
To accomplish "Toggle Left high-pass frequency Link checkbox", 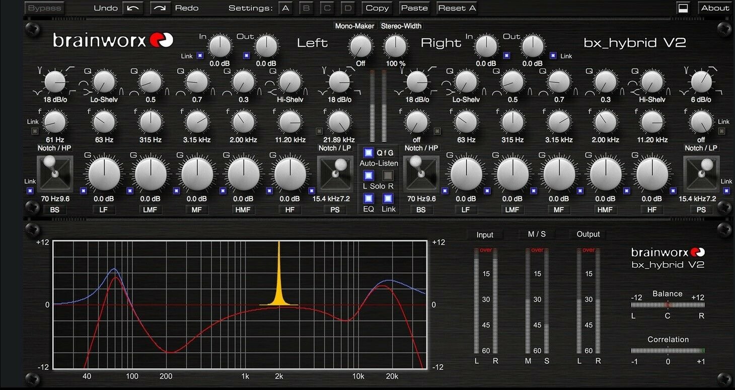I will point(35,131).
